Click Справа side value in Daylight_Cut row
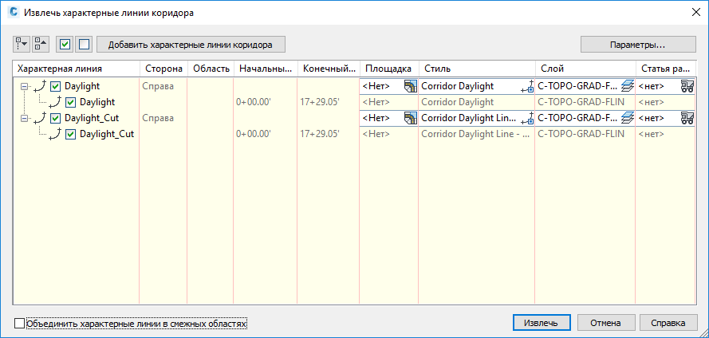Viewport: 709px width, 338px height. pyautogui.click(x=158, y=119)
